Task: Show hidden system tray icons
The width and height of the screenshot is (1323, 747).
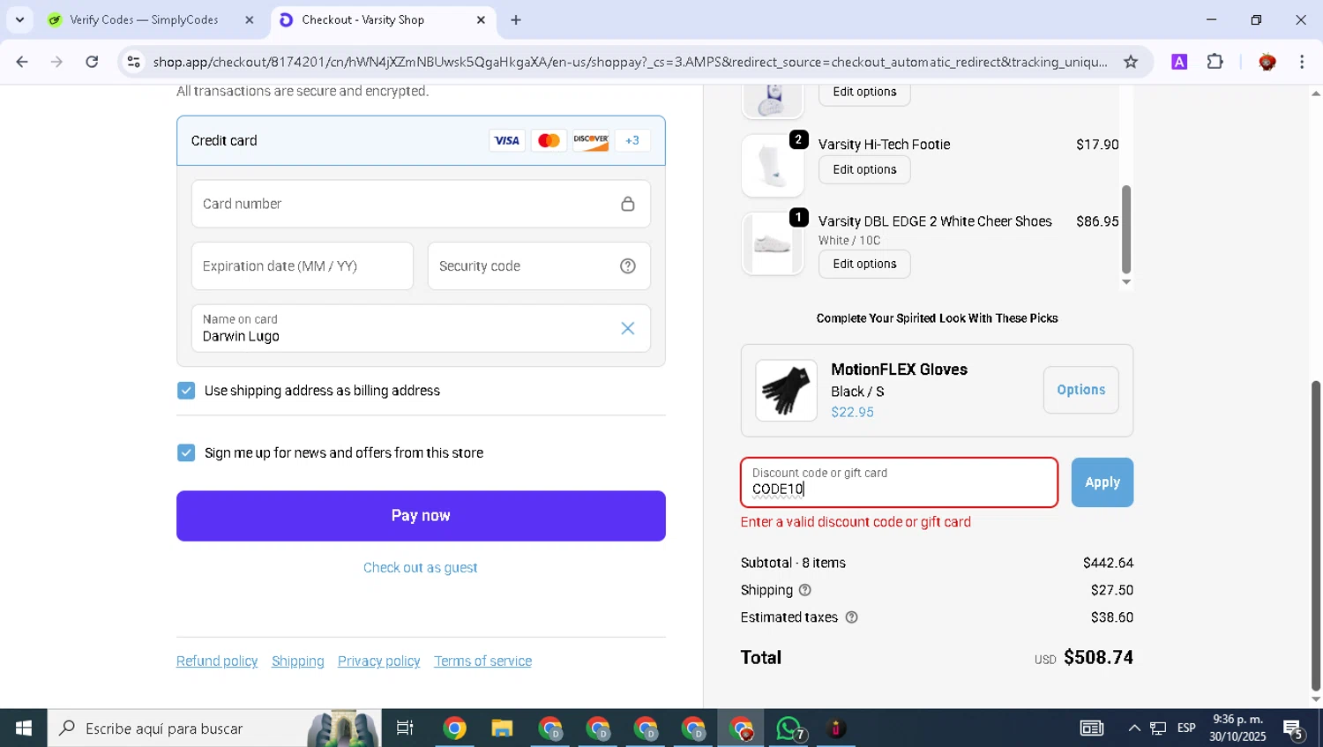Action: 1134,728
